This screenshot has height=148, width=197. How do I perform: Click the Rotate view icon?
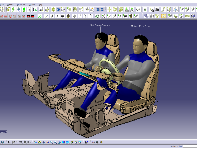[47, 142]
